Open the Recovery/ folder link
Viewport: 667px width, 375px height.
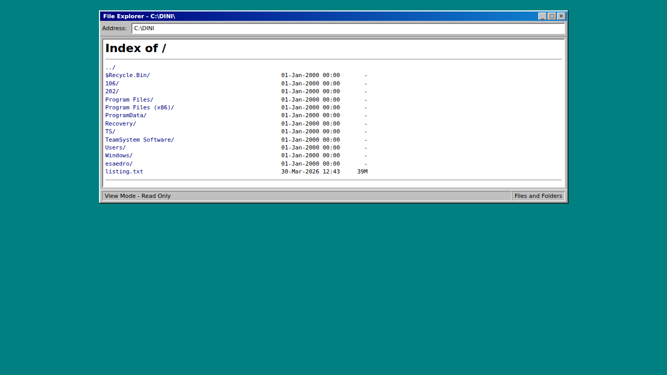pos(120,123)
